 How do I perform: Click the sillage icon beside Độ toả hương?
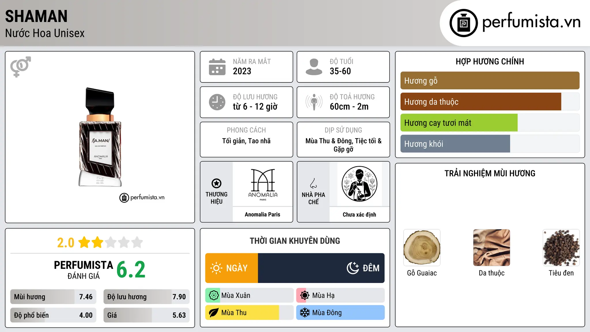point(314,102)
